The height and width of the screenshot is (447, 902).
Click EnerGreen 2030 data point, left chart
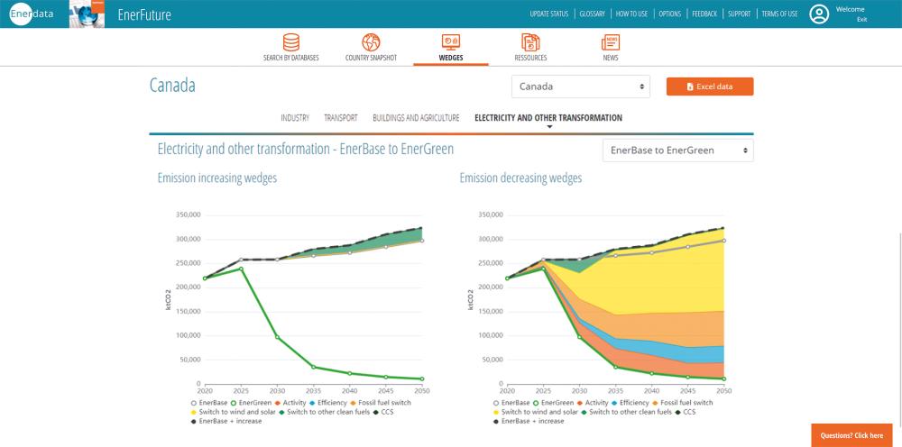277,337
